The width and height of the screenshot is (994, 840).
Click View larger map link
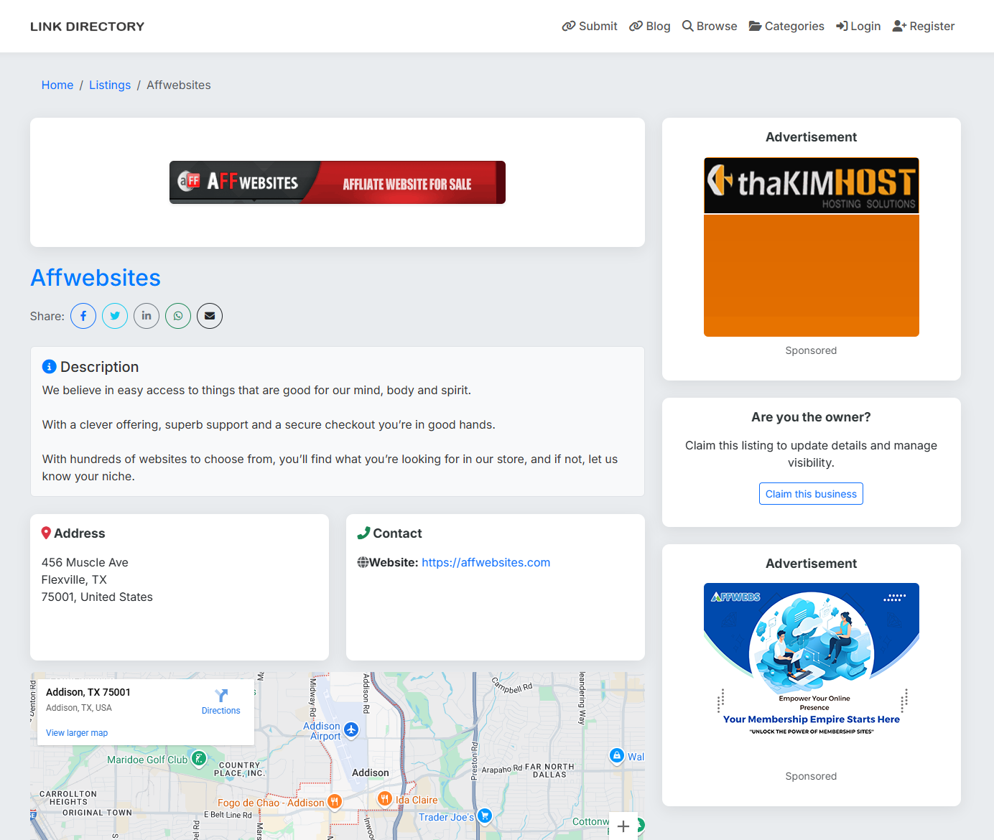click(77, 733)
